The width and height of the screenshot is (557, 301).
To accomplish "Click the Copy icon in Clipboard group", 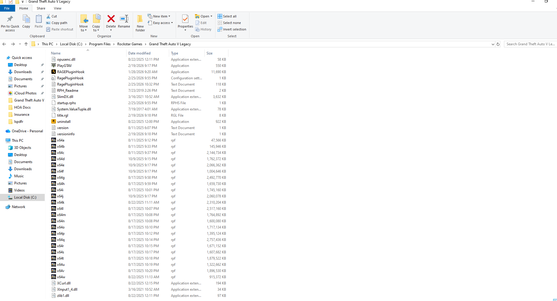I will (x=26, y=19).
